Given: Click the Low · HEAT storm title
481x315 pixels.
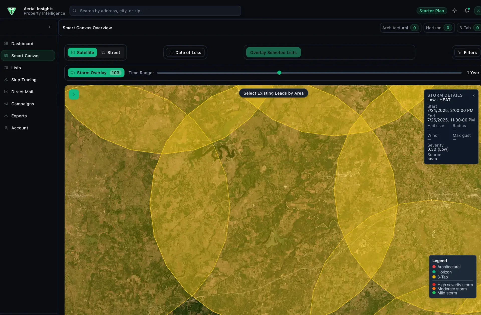Looking at the screenshot, I should (439, 100).
